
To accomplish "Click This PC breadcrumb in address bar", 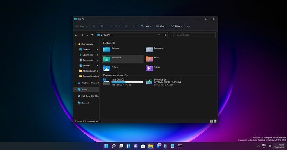I will [x=107, y=35].
